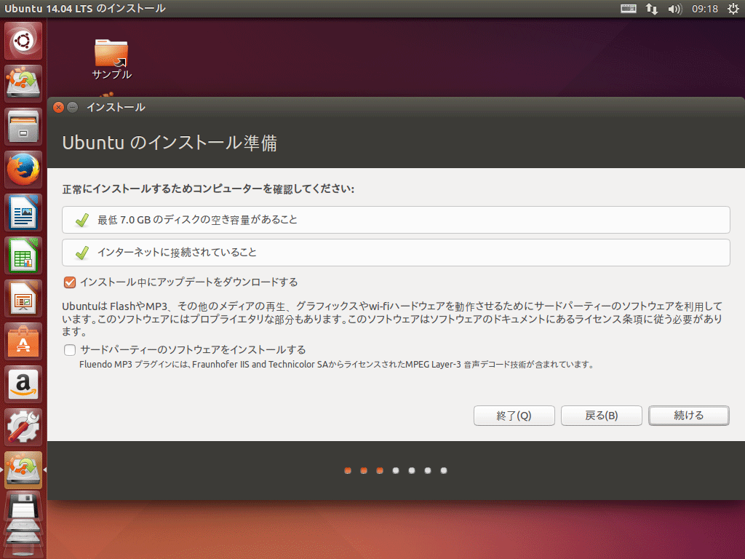
Task: Open the サンプル folder on desktop
Action: click(111, 60)
